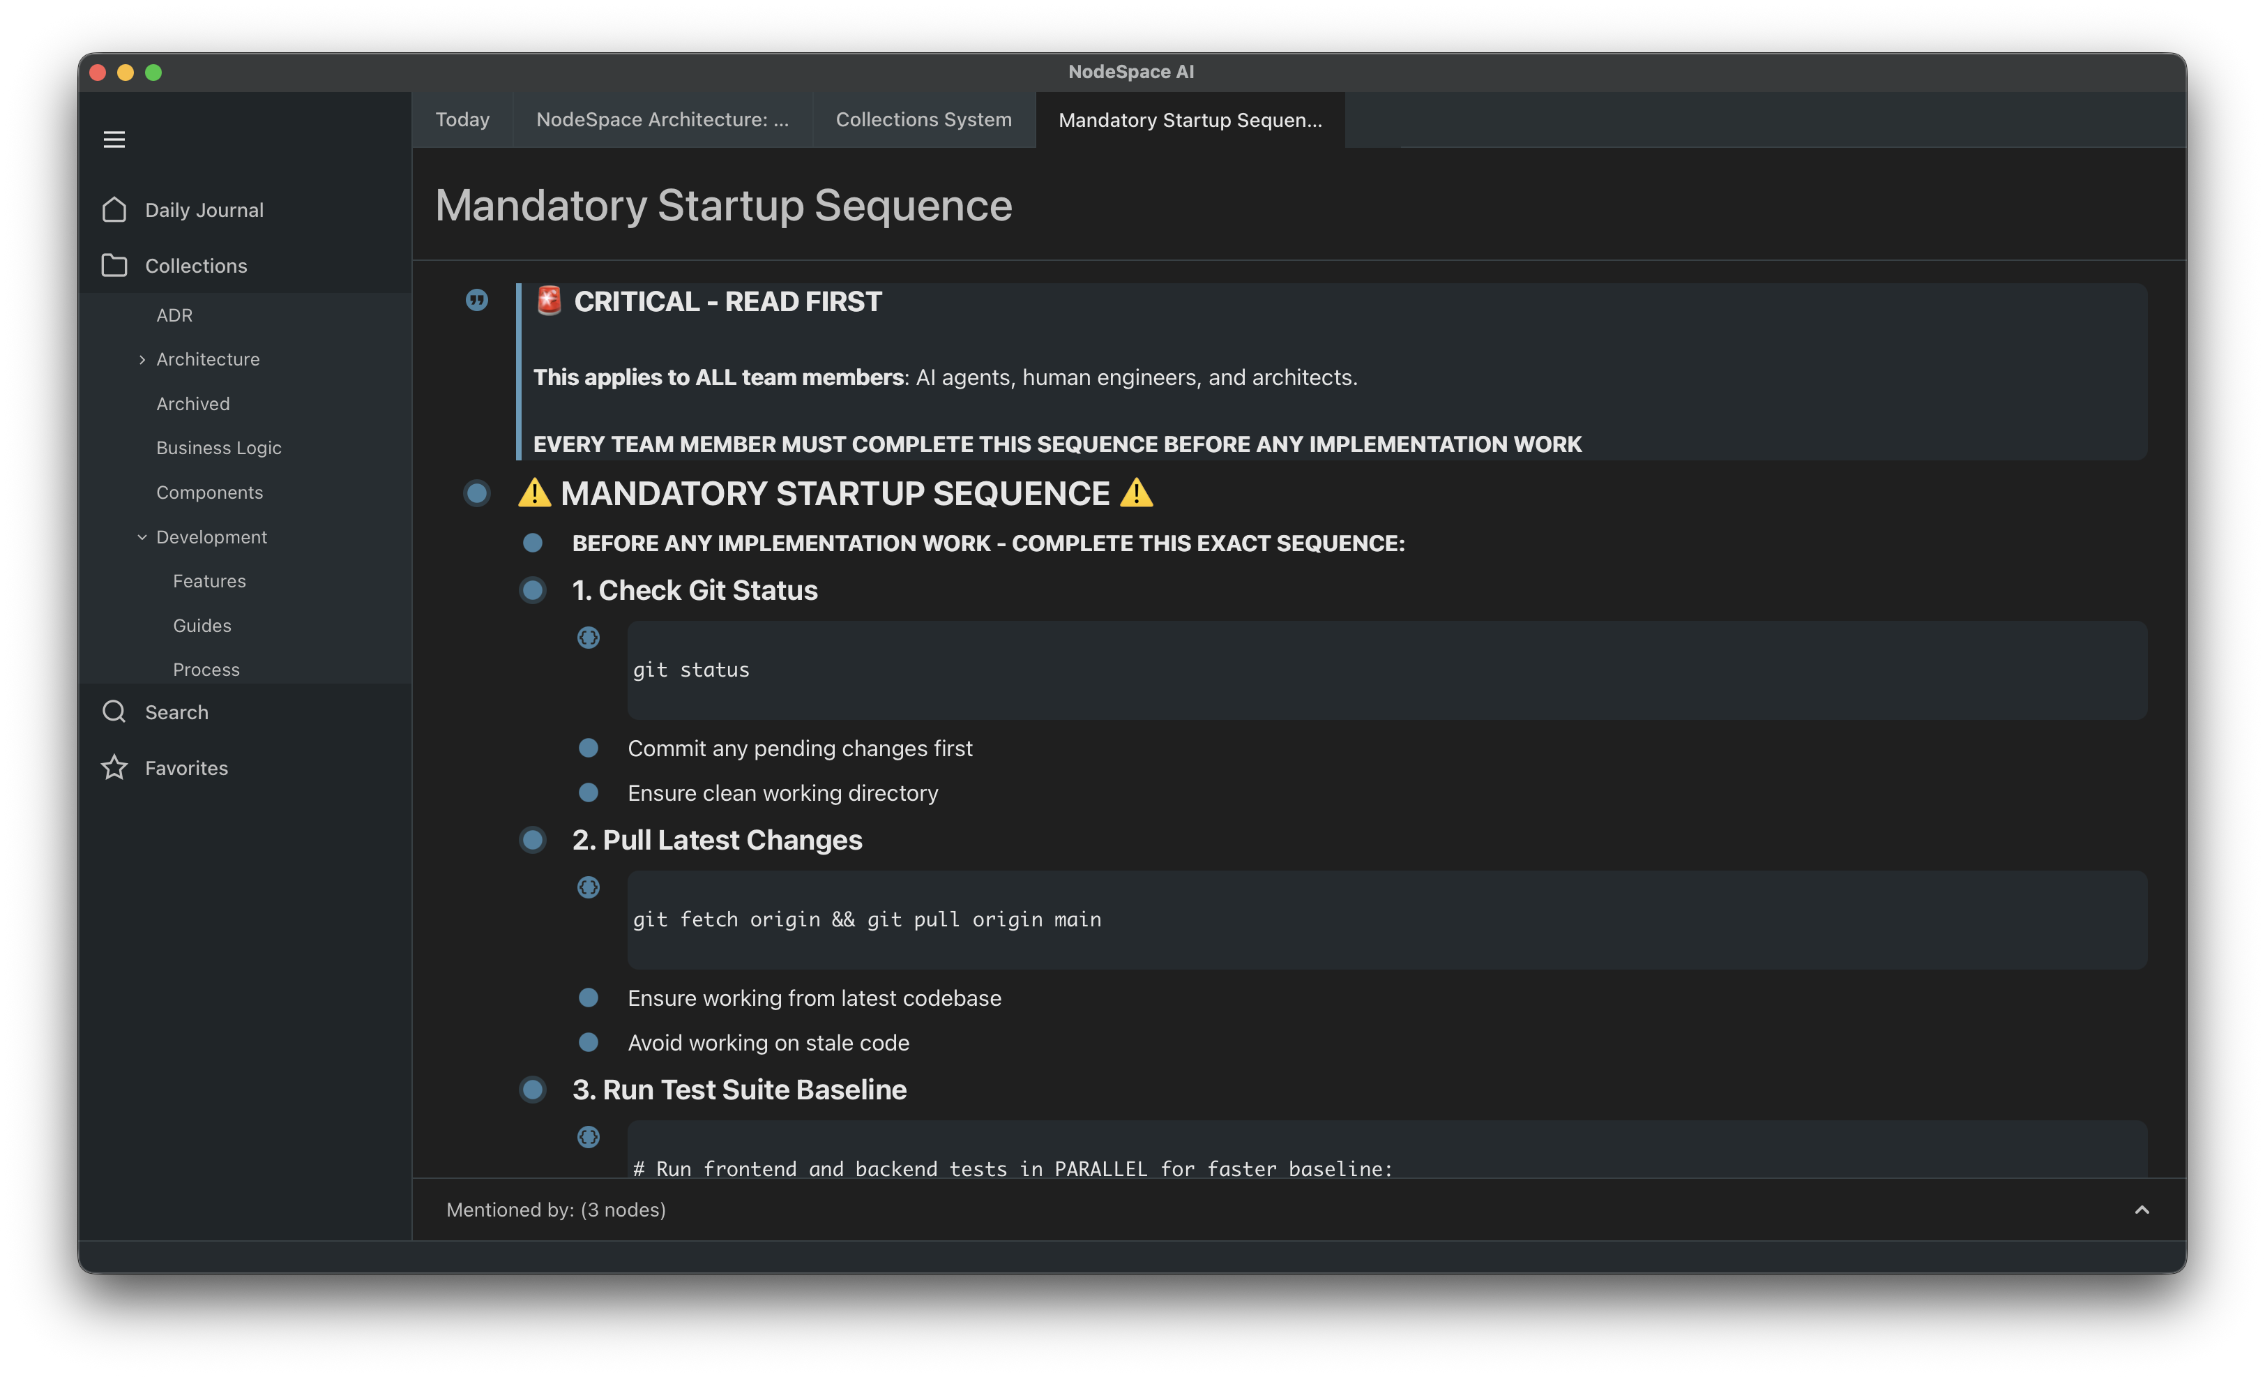The image size is (2265, 1377).
Task: Click the Daily Journal home icon
Action: [114, 209]
